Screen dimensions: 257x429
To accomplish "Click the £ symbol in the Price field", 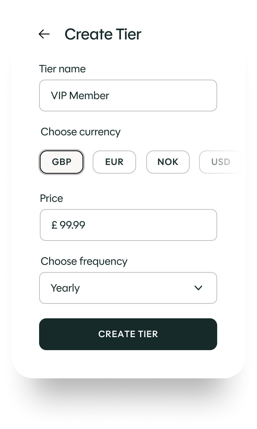I will point(54,225).
